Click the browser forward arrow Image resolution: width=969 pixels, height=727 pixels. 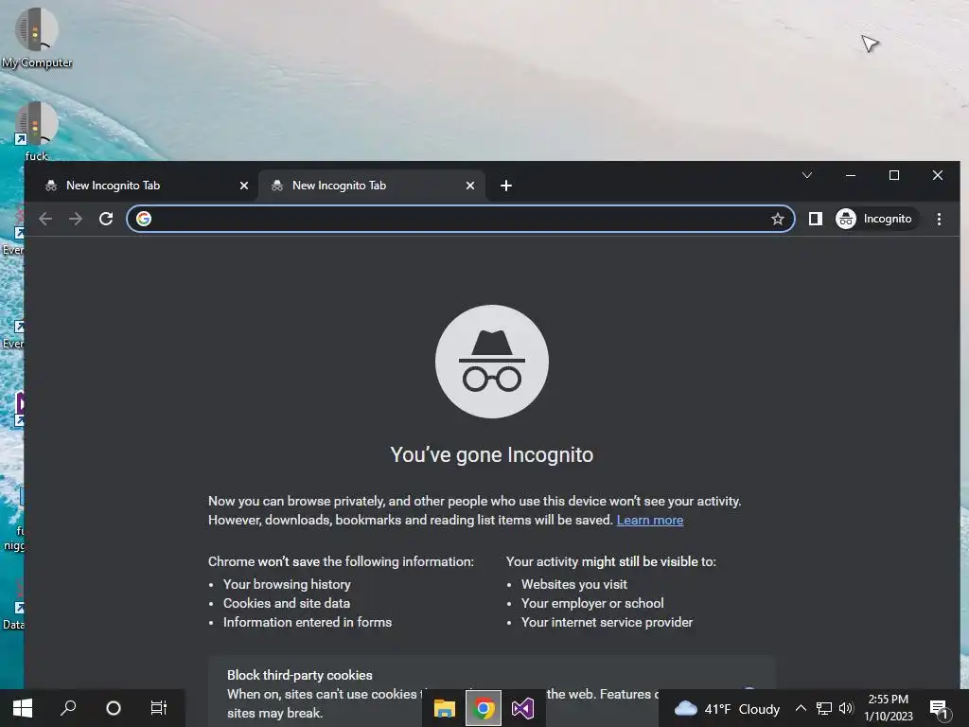pos(76,219)
